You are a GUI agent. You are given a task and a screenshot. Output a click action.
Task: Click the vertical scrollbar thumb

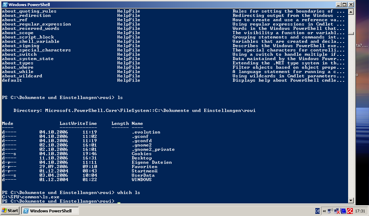351,33
